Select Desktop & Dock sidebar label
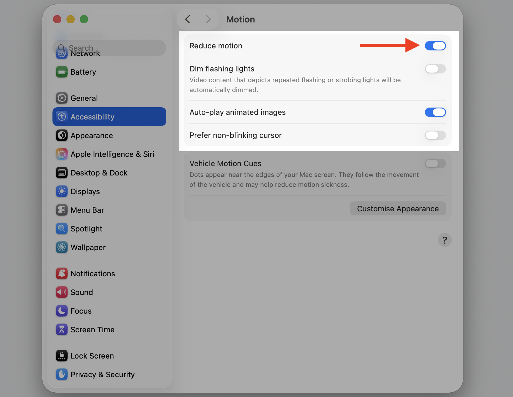Screen dimensions: 513x397 [99, 173]
